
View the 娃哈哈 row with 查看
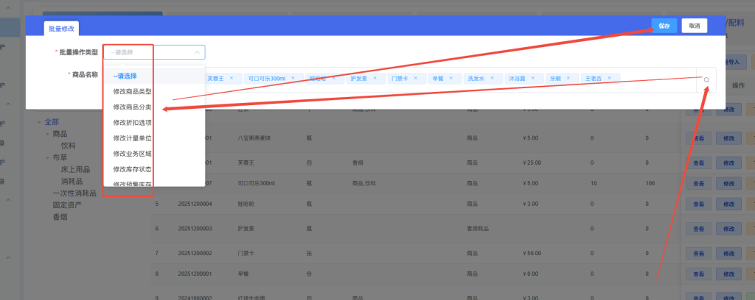click(x=698, y=204)
